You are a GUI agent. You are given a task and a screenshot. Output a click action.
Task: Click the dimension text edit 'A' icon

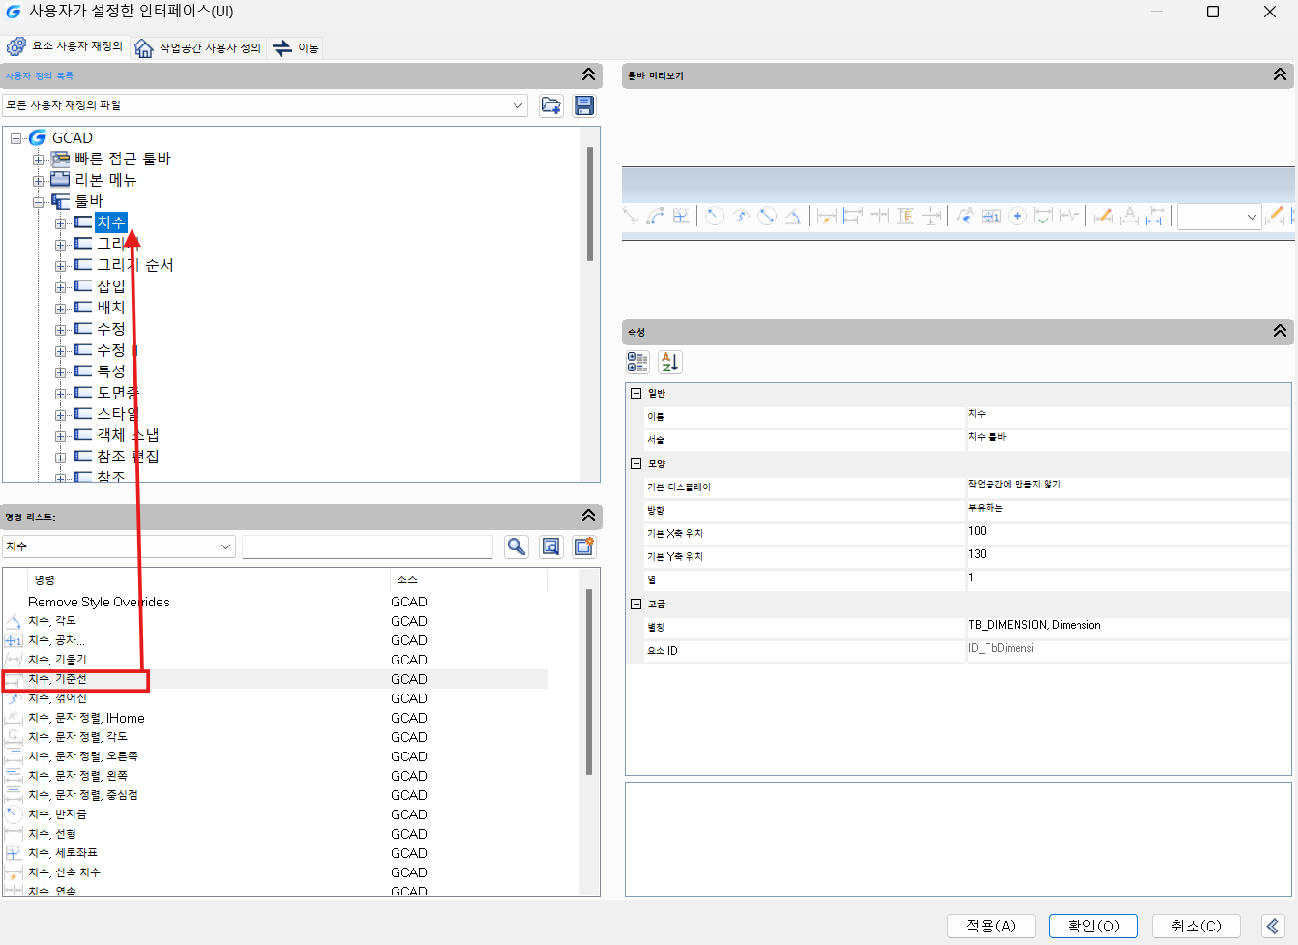coord(1129,216)
